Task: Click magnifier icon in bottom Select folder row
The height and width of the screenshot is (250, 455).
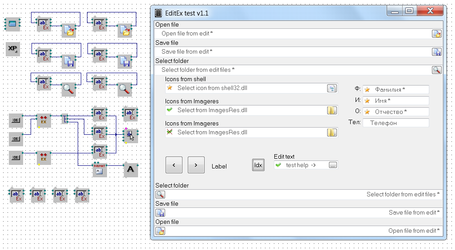Action: click(160, 195)
